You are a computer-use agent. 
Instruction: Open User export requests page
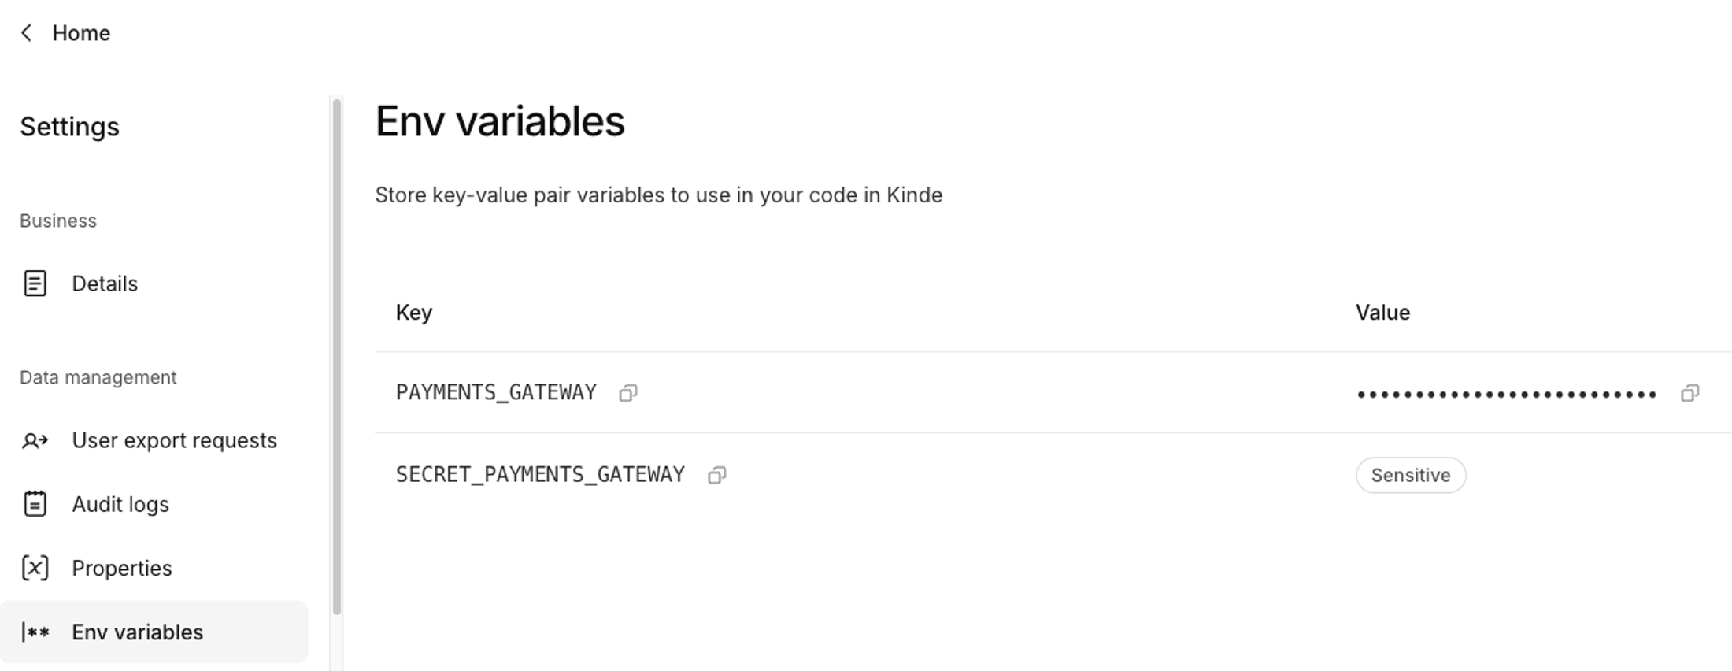click(174, 440)
